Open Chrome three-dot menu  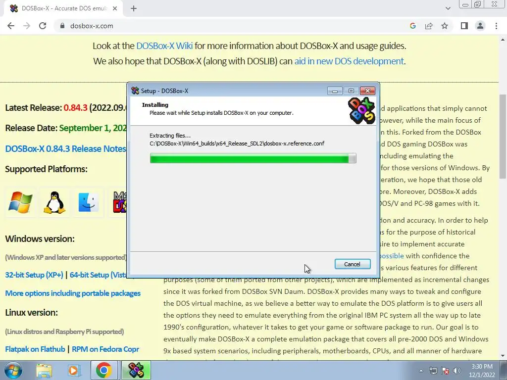pos(496,26)
